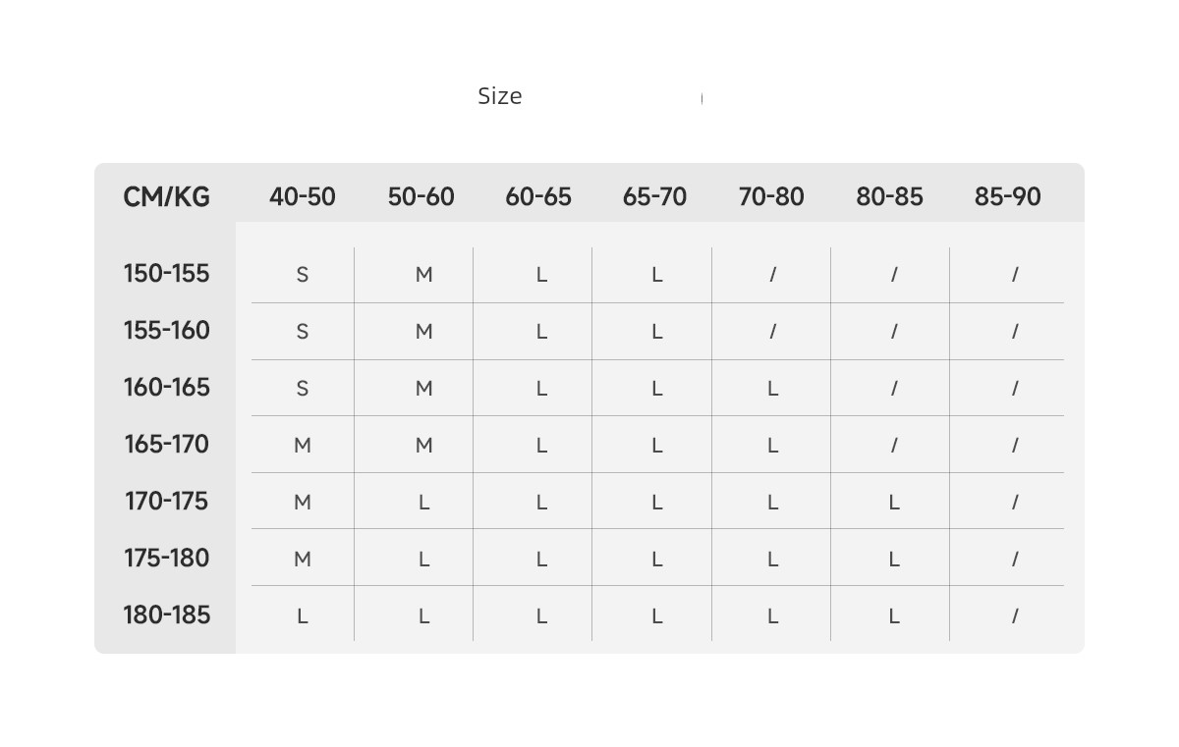
Task: Click the 180-185 row label
Action: (x=166, y=614)
